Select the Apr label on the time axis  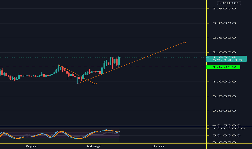tap(31, 146)
